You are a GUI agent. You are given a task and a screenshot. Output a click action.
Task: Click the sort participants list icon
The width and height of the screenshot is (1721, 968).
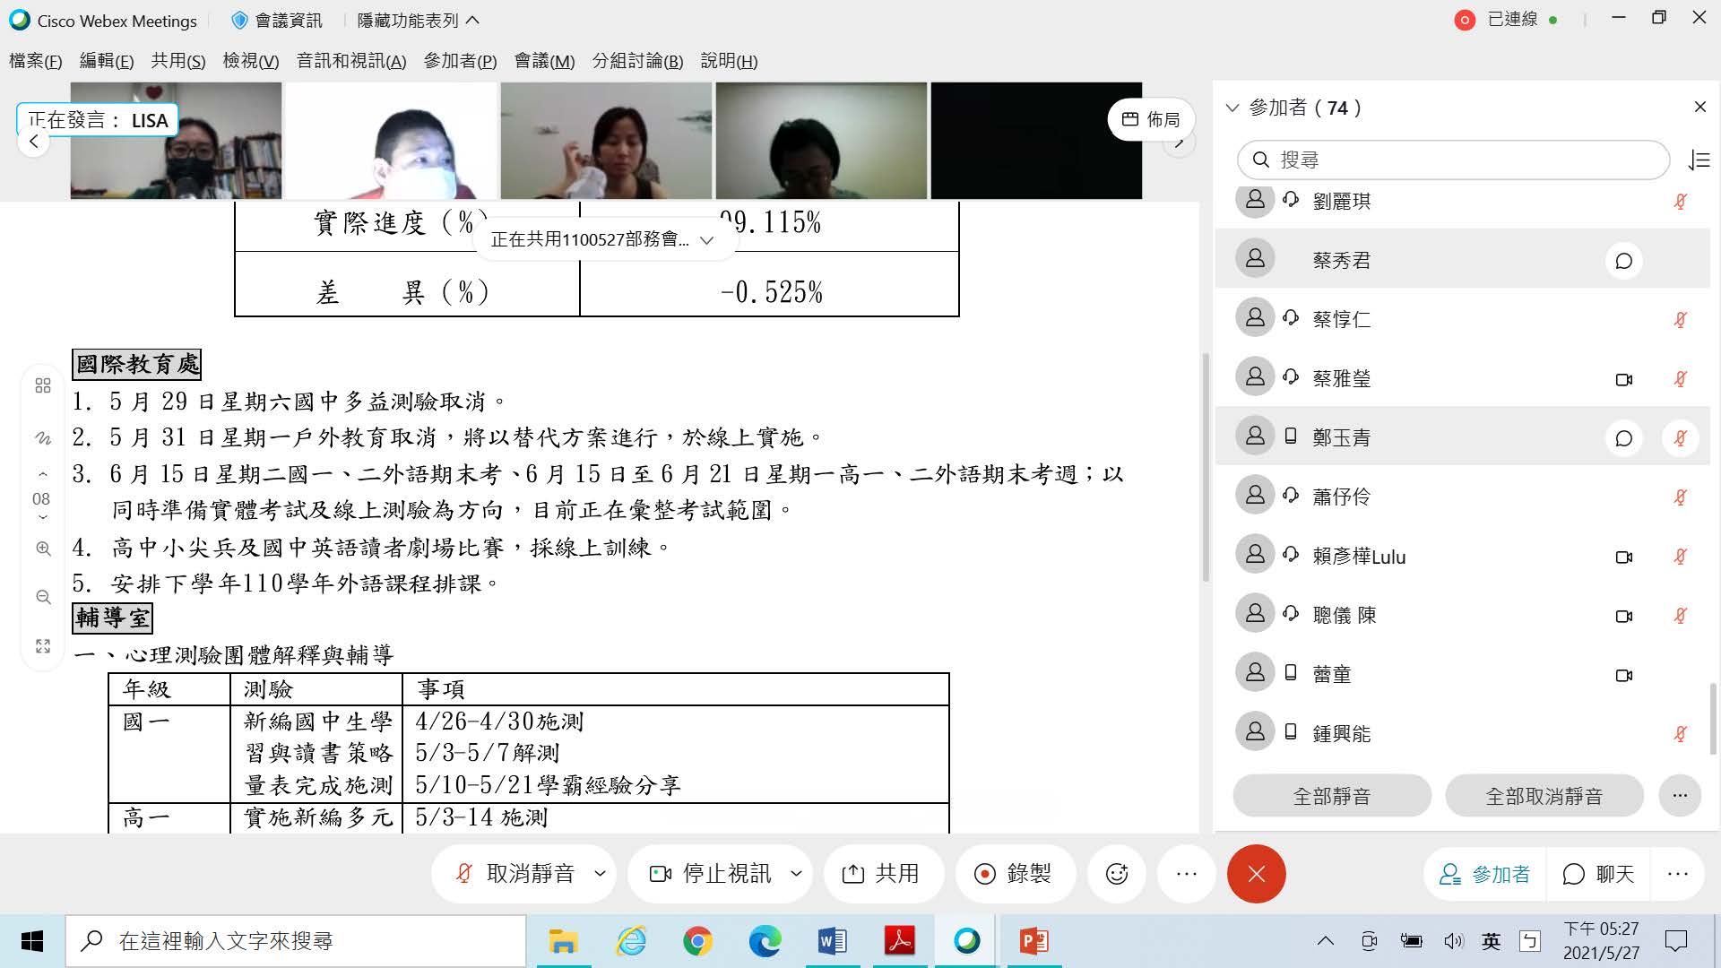(1699, 160)
